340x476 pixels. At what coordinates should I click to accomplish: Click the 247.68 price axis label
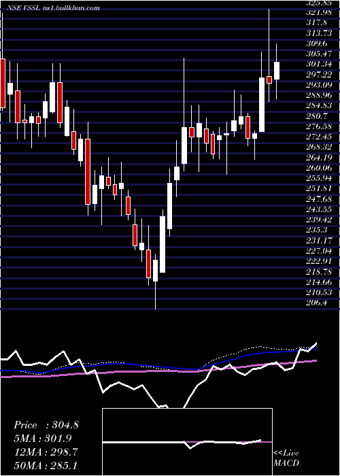[319, 199]
